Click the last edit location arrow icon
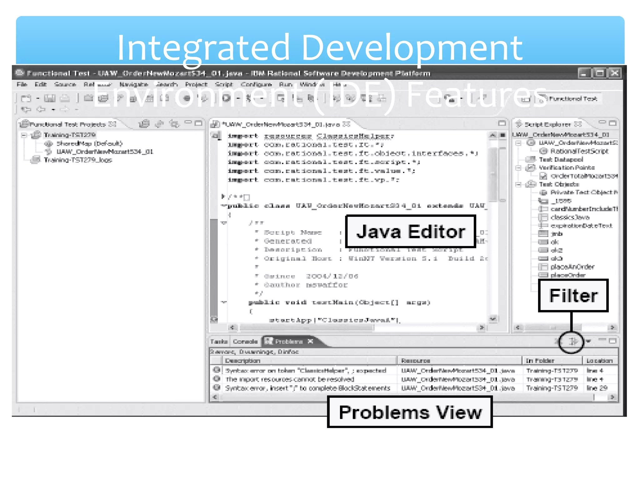Viewport: 640px width, 480px height. pyautogui.click(x=26, y=109)
